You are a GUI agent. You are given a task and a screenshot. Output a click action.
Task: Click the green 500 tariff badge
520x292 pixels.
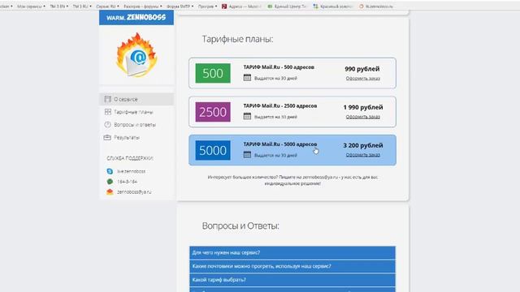tap(213, 73)
